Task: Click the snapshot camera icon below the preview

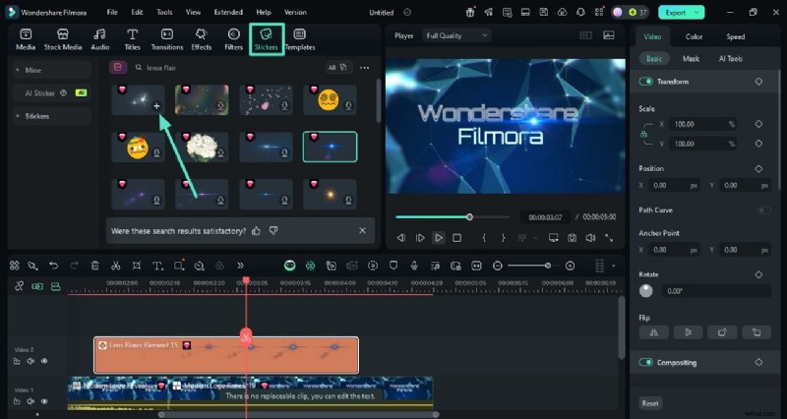Action: (572, 237)
